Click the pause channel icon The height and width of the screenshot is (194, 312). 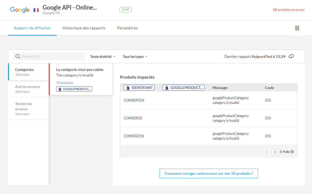(297, 28)
